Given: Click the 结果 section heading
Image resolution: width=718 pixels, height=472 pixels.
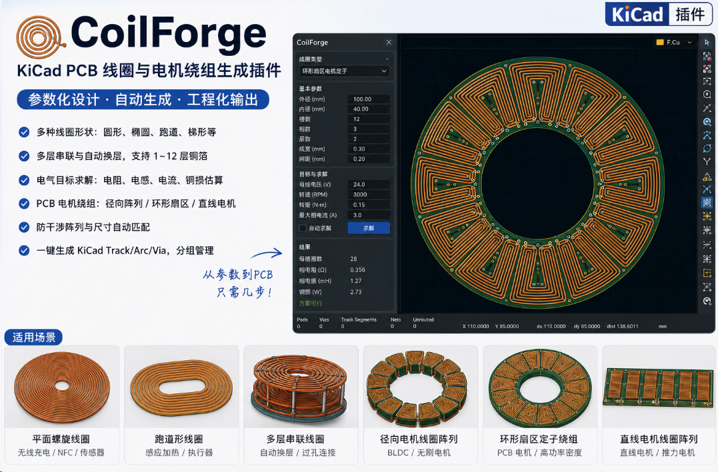Looking at the screenshot, I should point(305,246).
